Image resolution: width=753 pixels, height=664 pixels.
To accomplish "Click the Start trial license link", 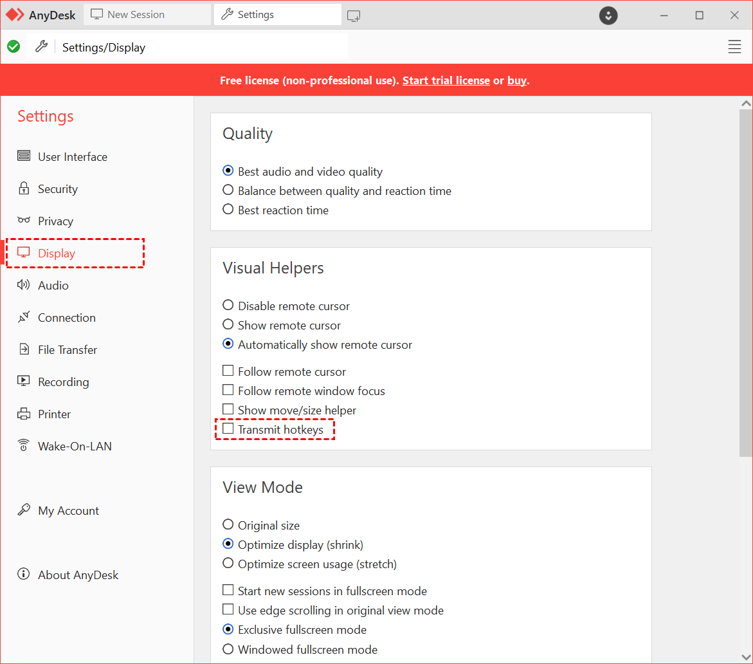I will (x=446, y=80).
